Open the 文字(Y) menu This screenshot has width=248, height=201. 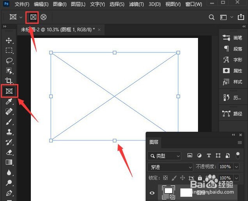pyautogui.click(x=97, y=4)
